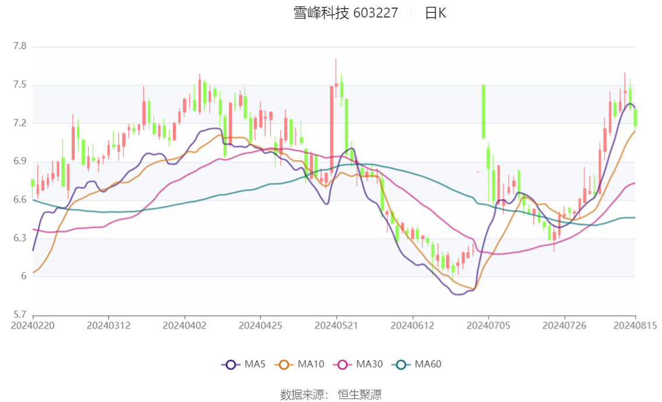The width and height of the screenshot is (662, 402).
Task: Click y-axis value 7.8
Action: click(20, 46)
